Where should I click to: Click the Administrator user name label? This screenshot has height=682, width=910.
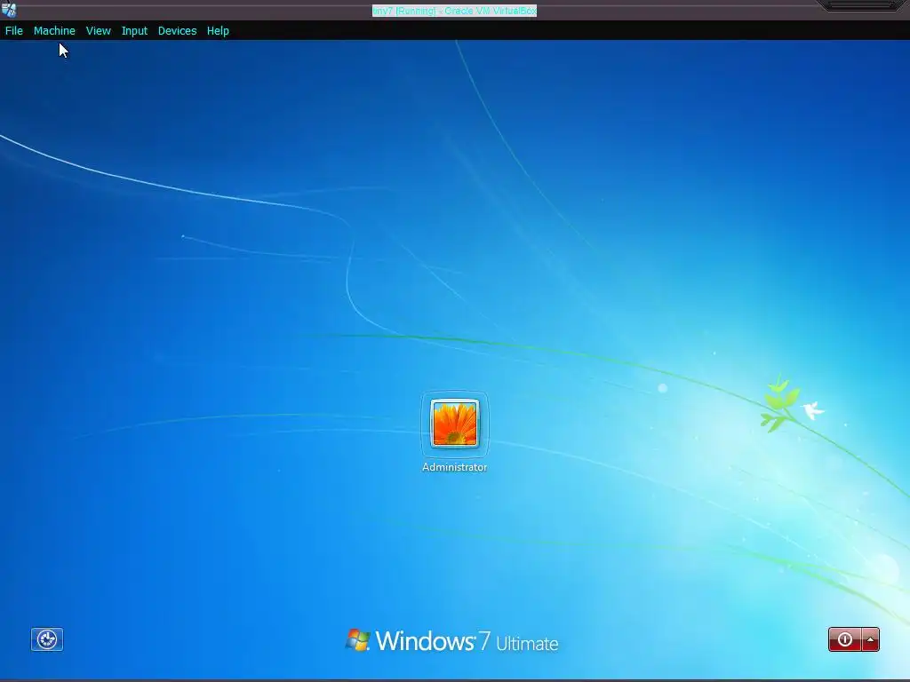coord(454,467)
